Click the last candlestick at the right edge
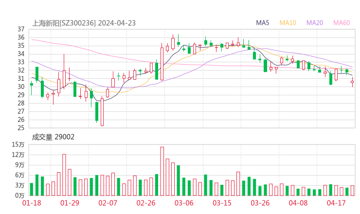360x214 pixels. pyautogui.click(x=352, y=82)
